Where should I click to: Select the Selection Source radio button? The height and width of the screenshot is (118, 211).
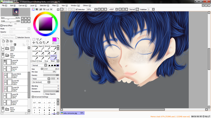[x=16, y=37]
